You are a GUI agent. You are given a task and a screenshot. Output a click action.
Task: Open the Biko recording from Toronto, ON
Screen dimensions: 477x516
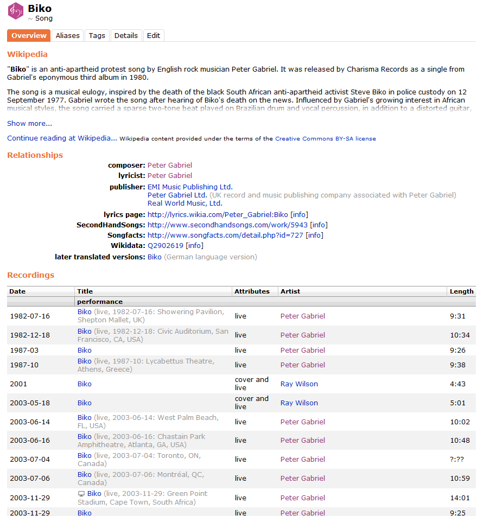point(84,456)
